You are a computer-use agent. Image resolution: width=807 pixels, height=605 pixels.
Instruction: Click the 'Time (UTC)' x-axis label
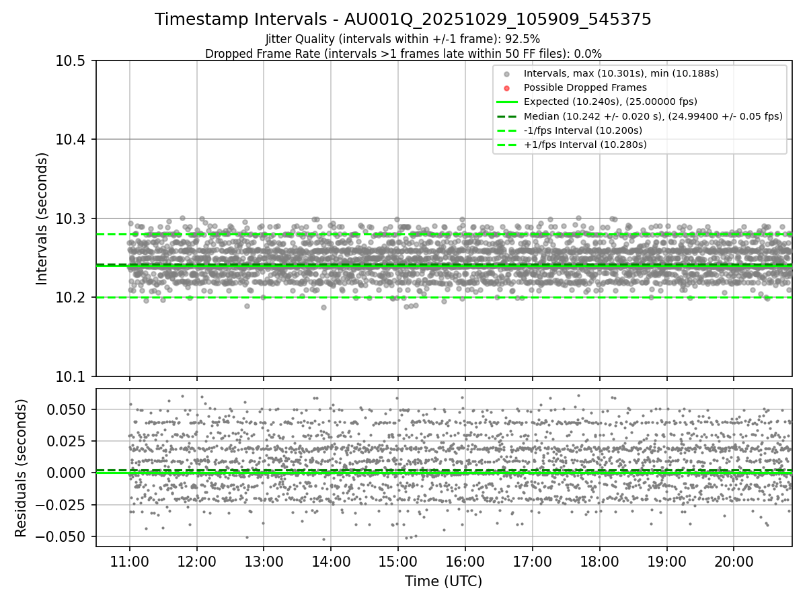[443, 581]
